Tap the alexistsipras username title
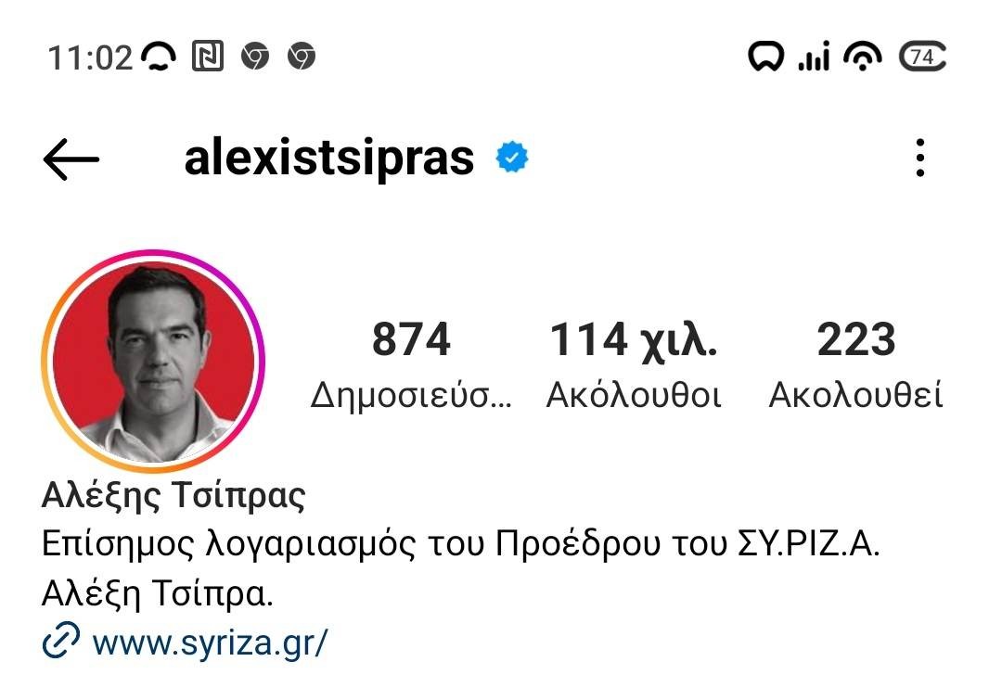The image size is (1002, 687). pos(329,158)
